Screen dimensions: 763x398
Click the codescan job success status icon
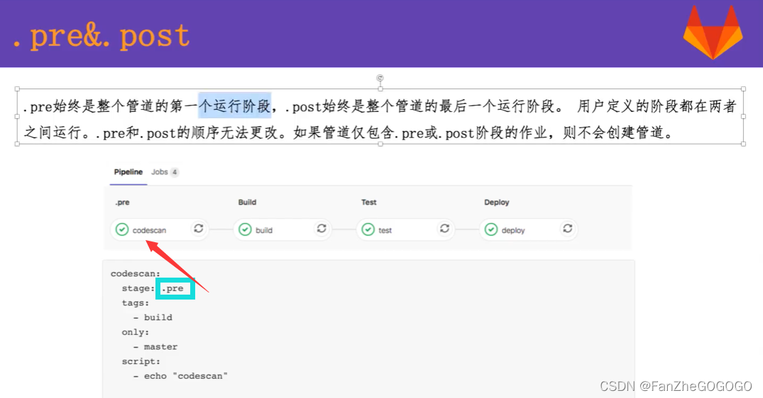tap(122, 229)
